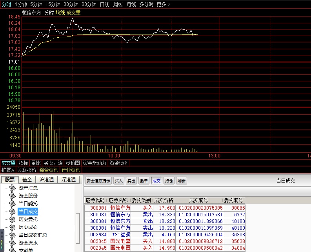
Task: Show the 竞价图 tab
Action: pyautogui.click(x=73, y=163)
